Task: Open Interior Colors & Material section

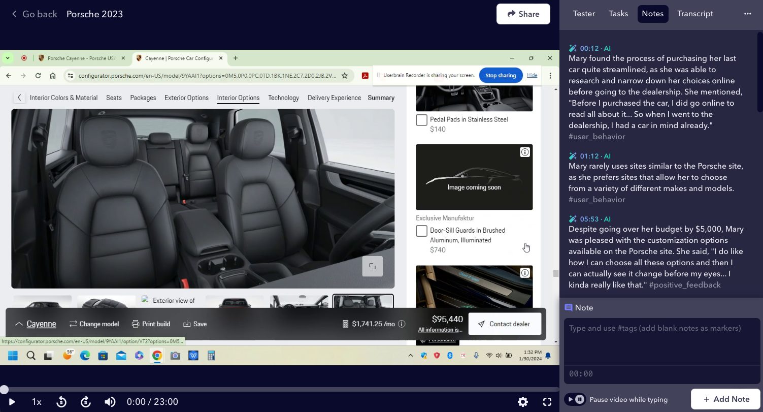Action: [x=64, y=98]
